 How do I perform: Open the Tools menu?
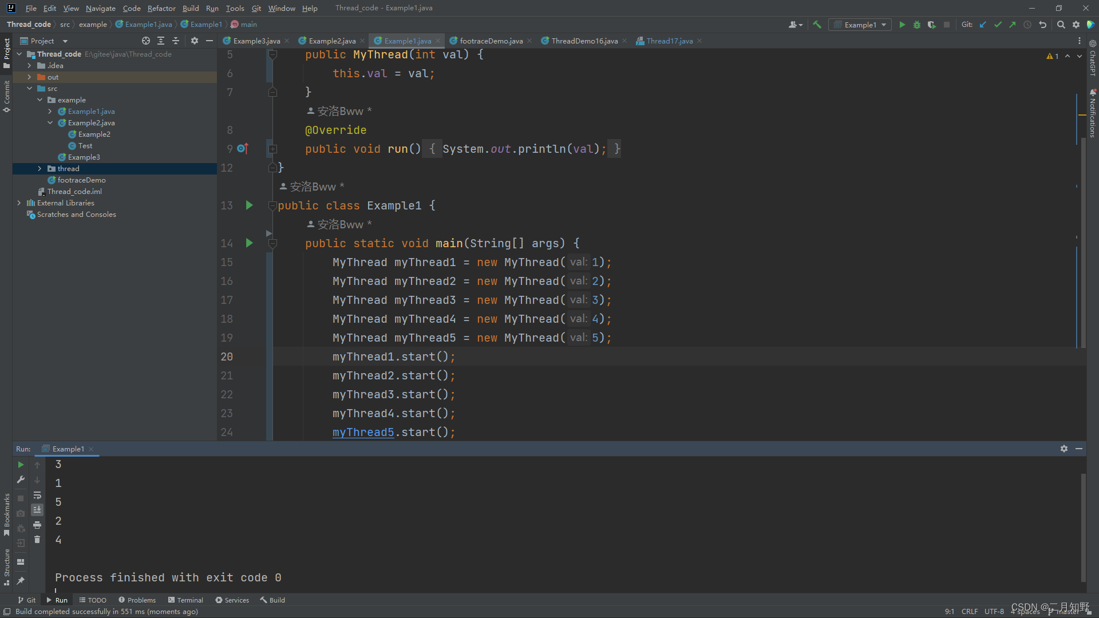coord(235,8)
